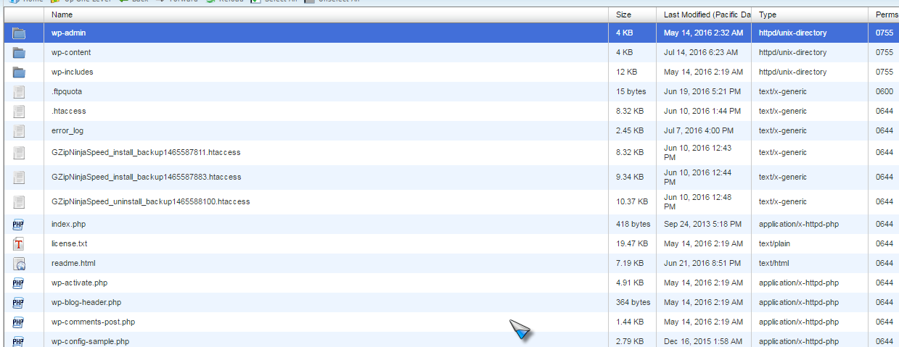Click the Dec 16, 2015 1:58 AM date
Screen dimensions: 899x347
(x=703, y=341)
